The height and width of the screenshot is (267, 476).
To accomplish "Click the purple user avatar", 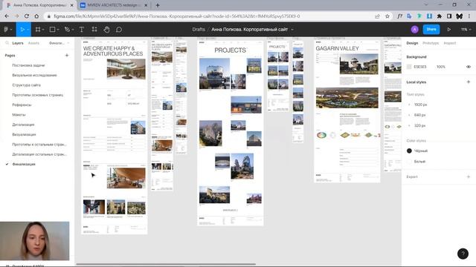I will [415, 30].
